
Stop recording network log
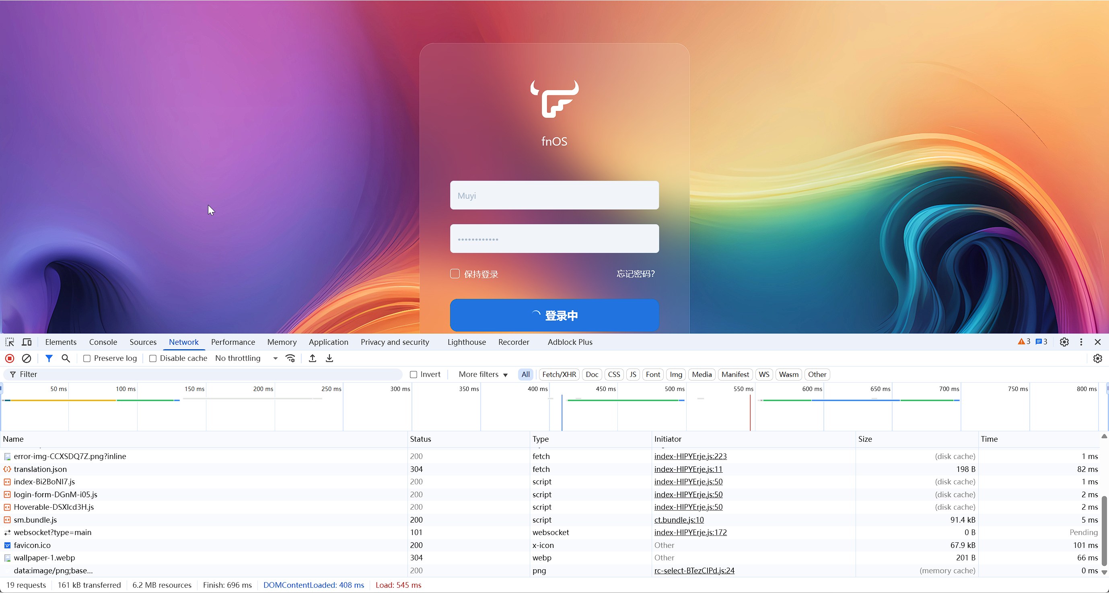click(10, 358)
